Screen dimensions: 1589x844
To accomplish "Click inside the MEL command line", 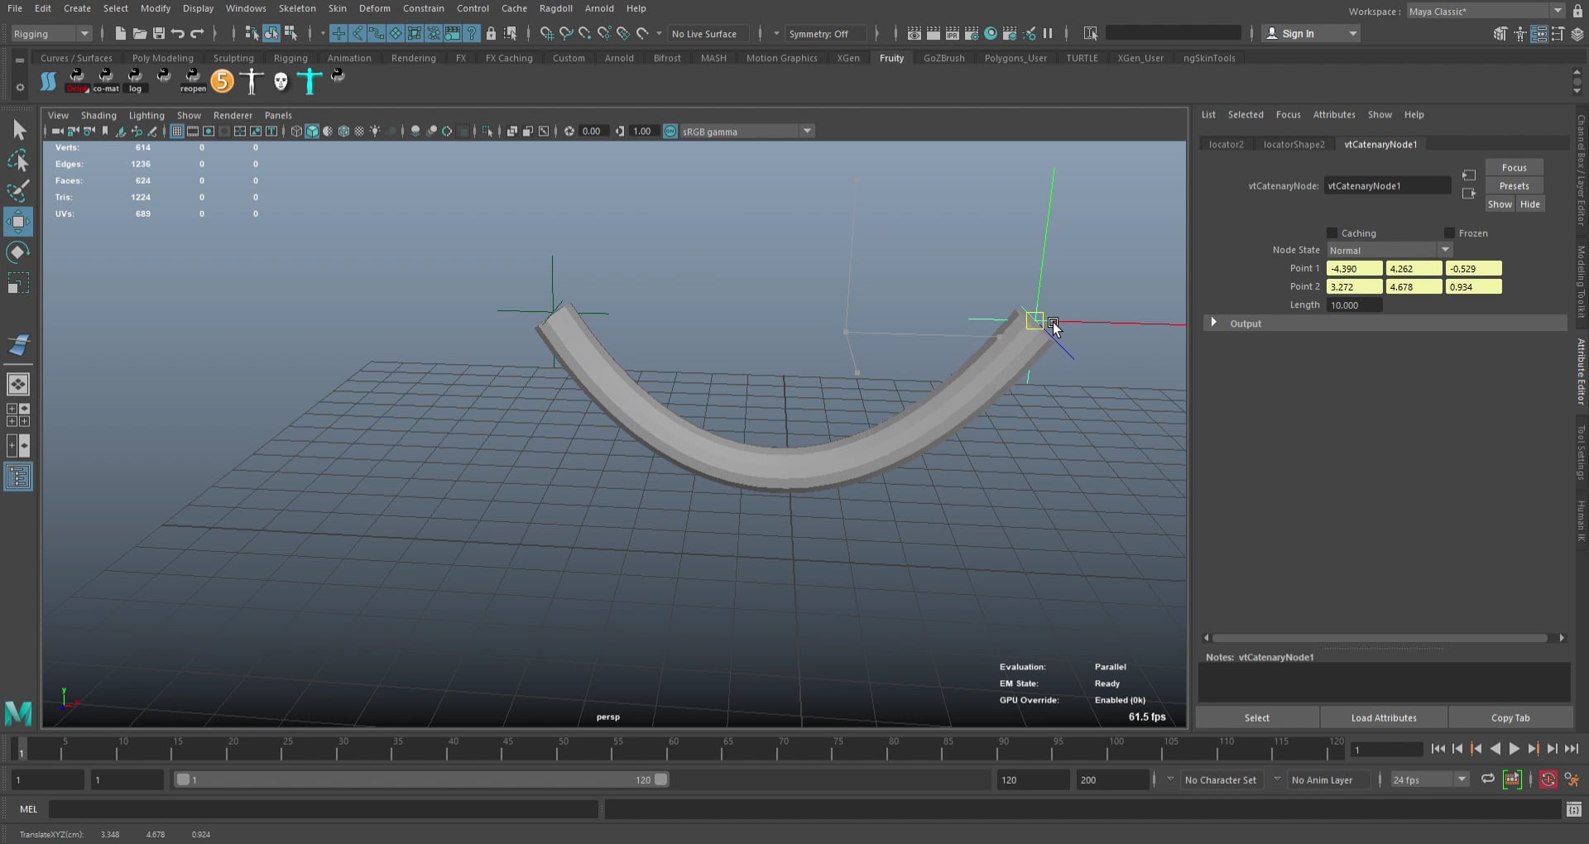I will 323,808.
